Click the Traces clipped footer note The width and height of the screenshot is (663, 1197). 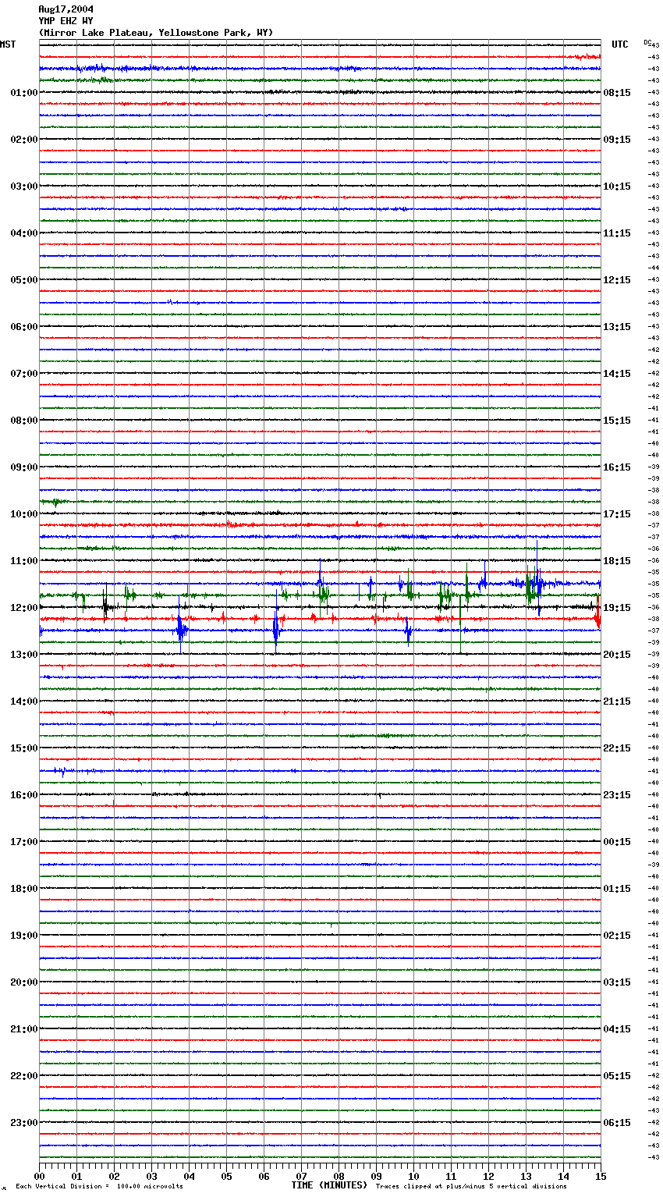pos(471,1187)
